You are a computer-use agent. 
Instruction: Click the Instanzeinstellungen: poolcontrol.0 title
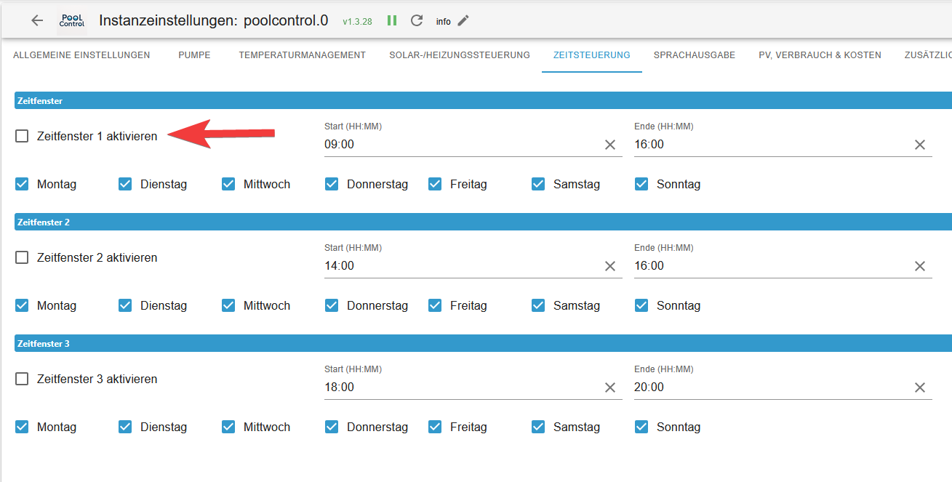(x=214, y=20)
